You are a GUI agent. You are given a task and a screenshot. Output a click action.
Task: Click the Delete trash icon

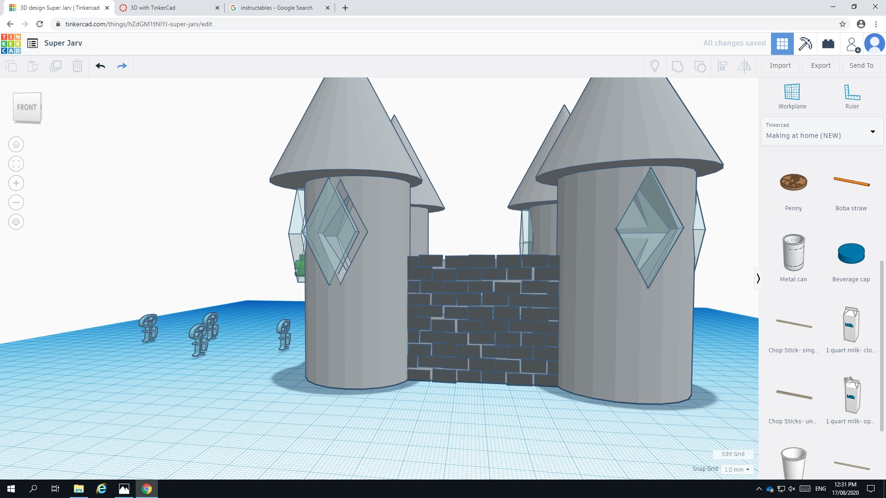[x=78, y=66]
